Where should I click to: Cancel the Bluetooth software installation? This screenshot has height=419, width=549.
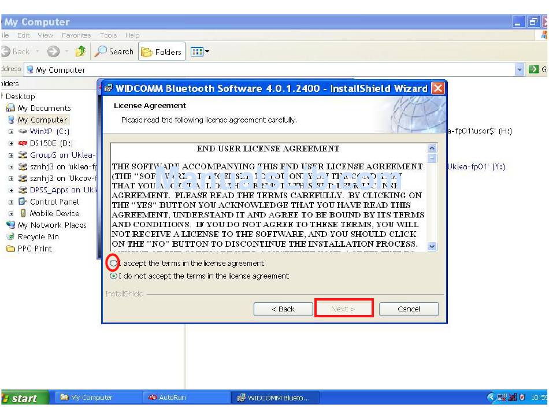click(409, 309)
